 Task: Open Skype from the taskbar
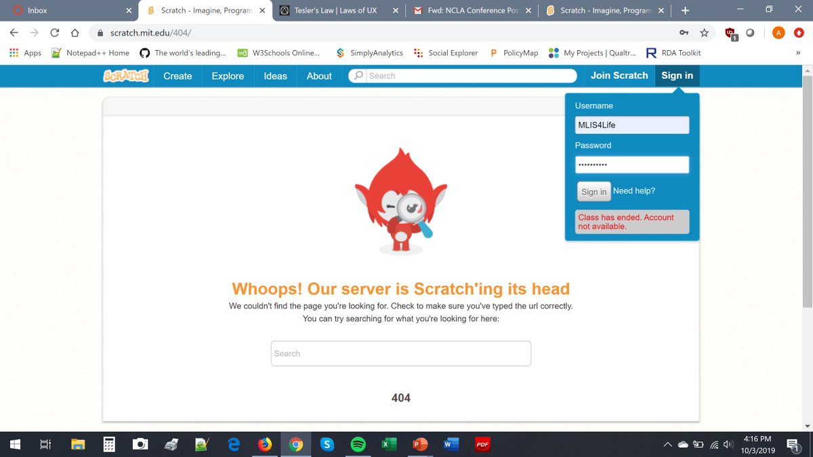pos(327,444)
